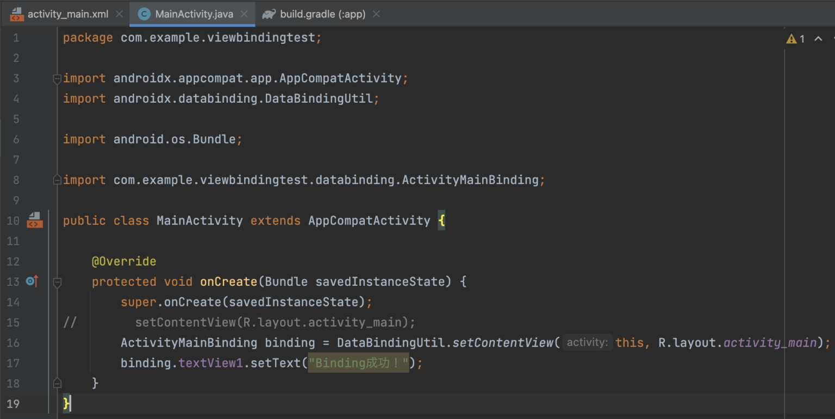The image size is (835, 419).
Task: Collapse the import block fold marker on line 3
Action: pyautogui.click(x=57, y=79)
